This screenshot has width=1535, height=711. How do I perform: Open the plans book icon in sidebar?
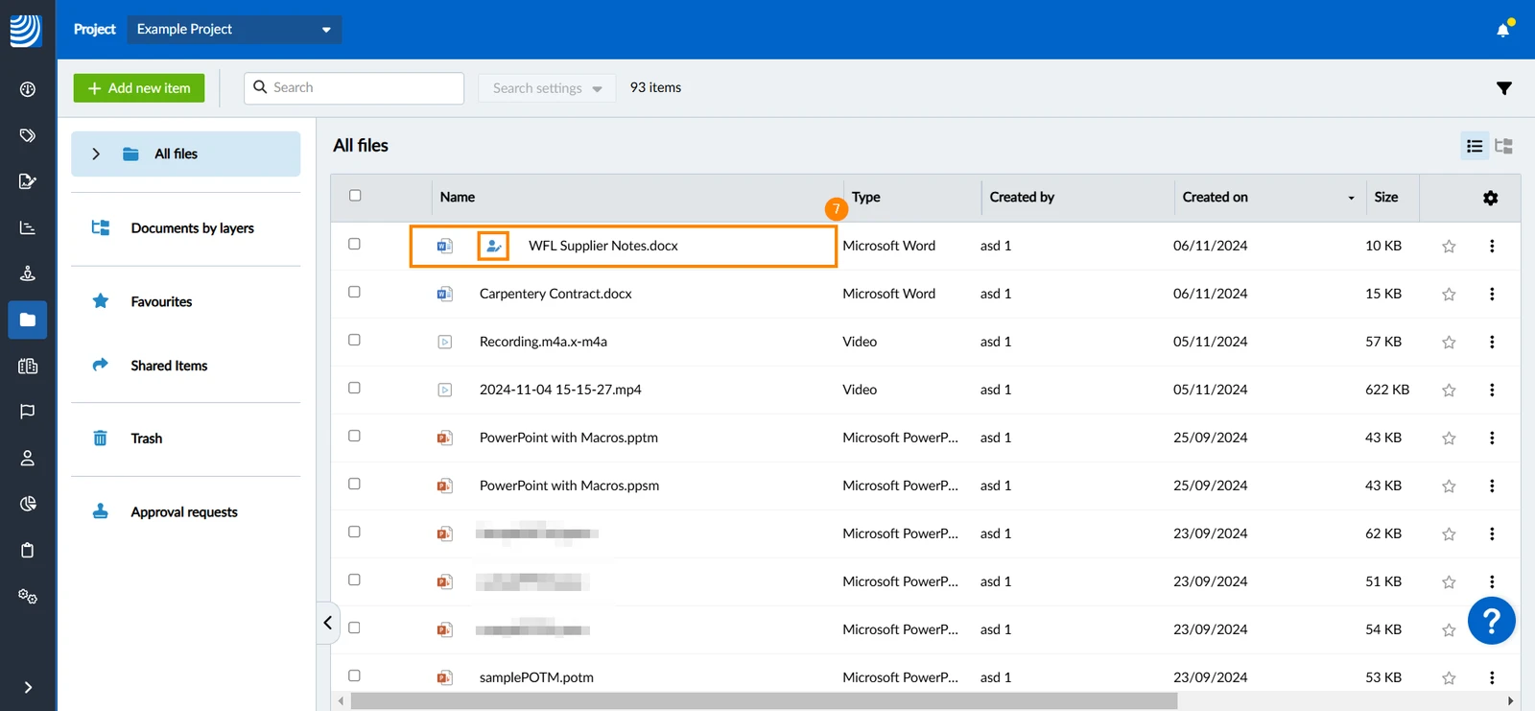pos(28,366)
